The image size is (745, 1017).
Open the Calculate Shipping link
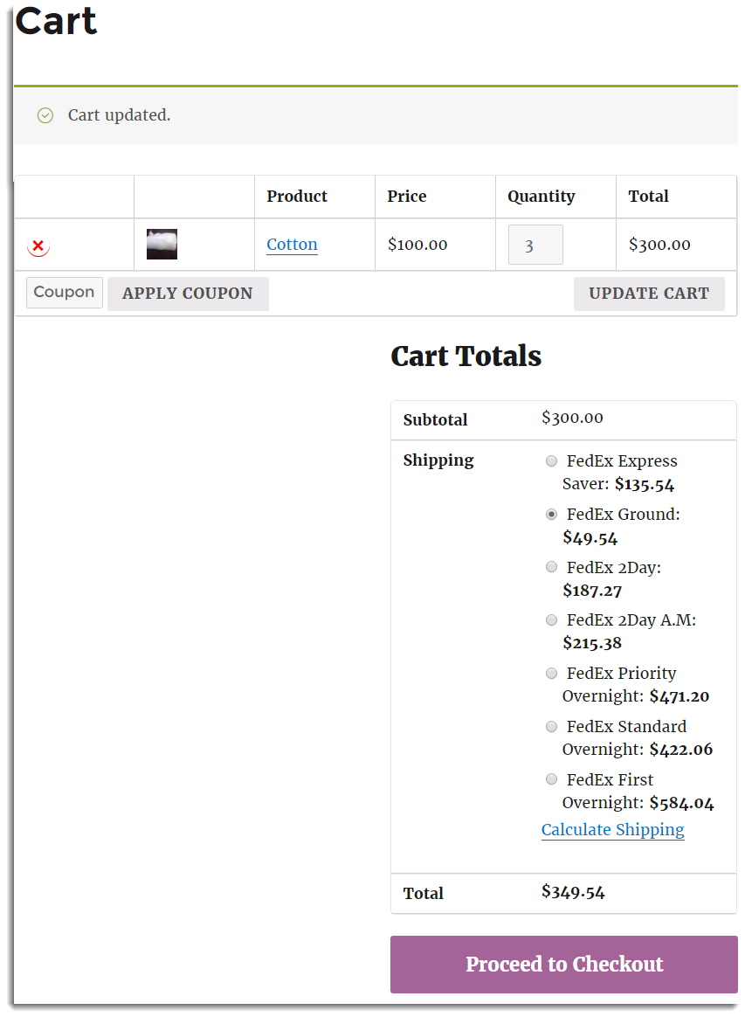tap(612, 829)
